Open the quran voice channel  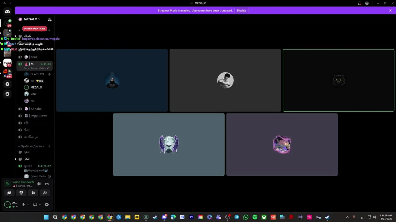34,166
